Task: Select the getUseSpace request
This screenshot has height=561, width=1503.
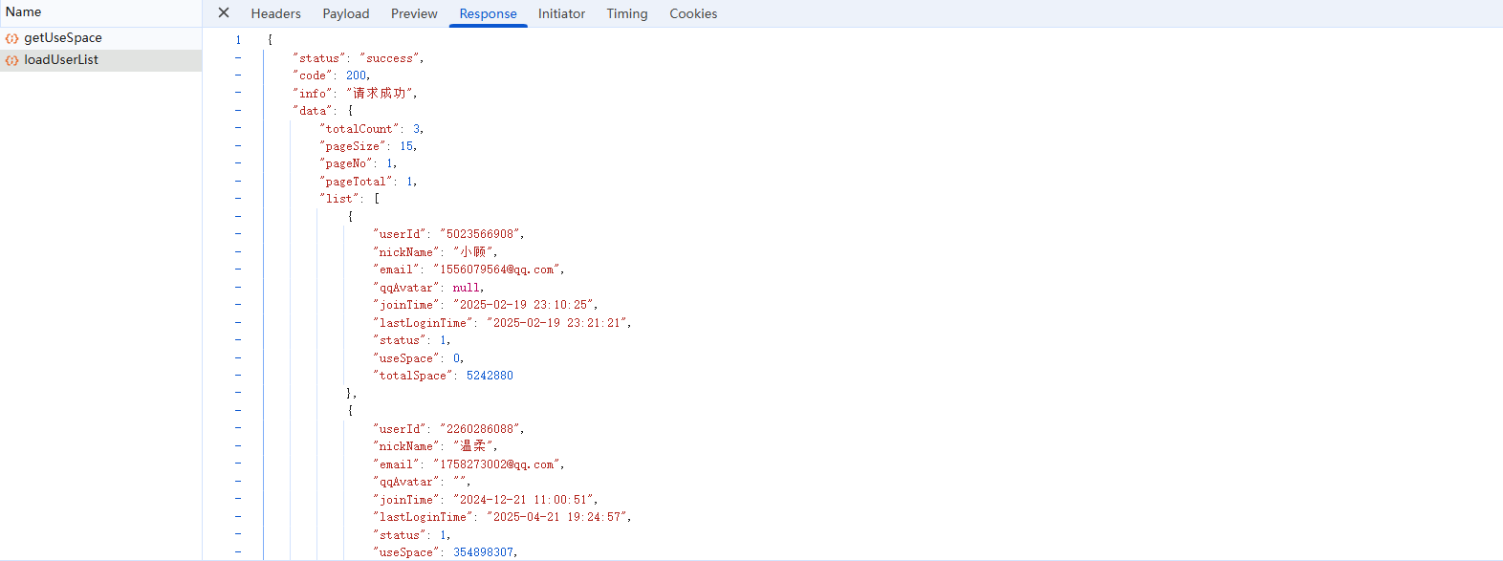Action: tap(100, 38)
